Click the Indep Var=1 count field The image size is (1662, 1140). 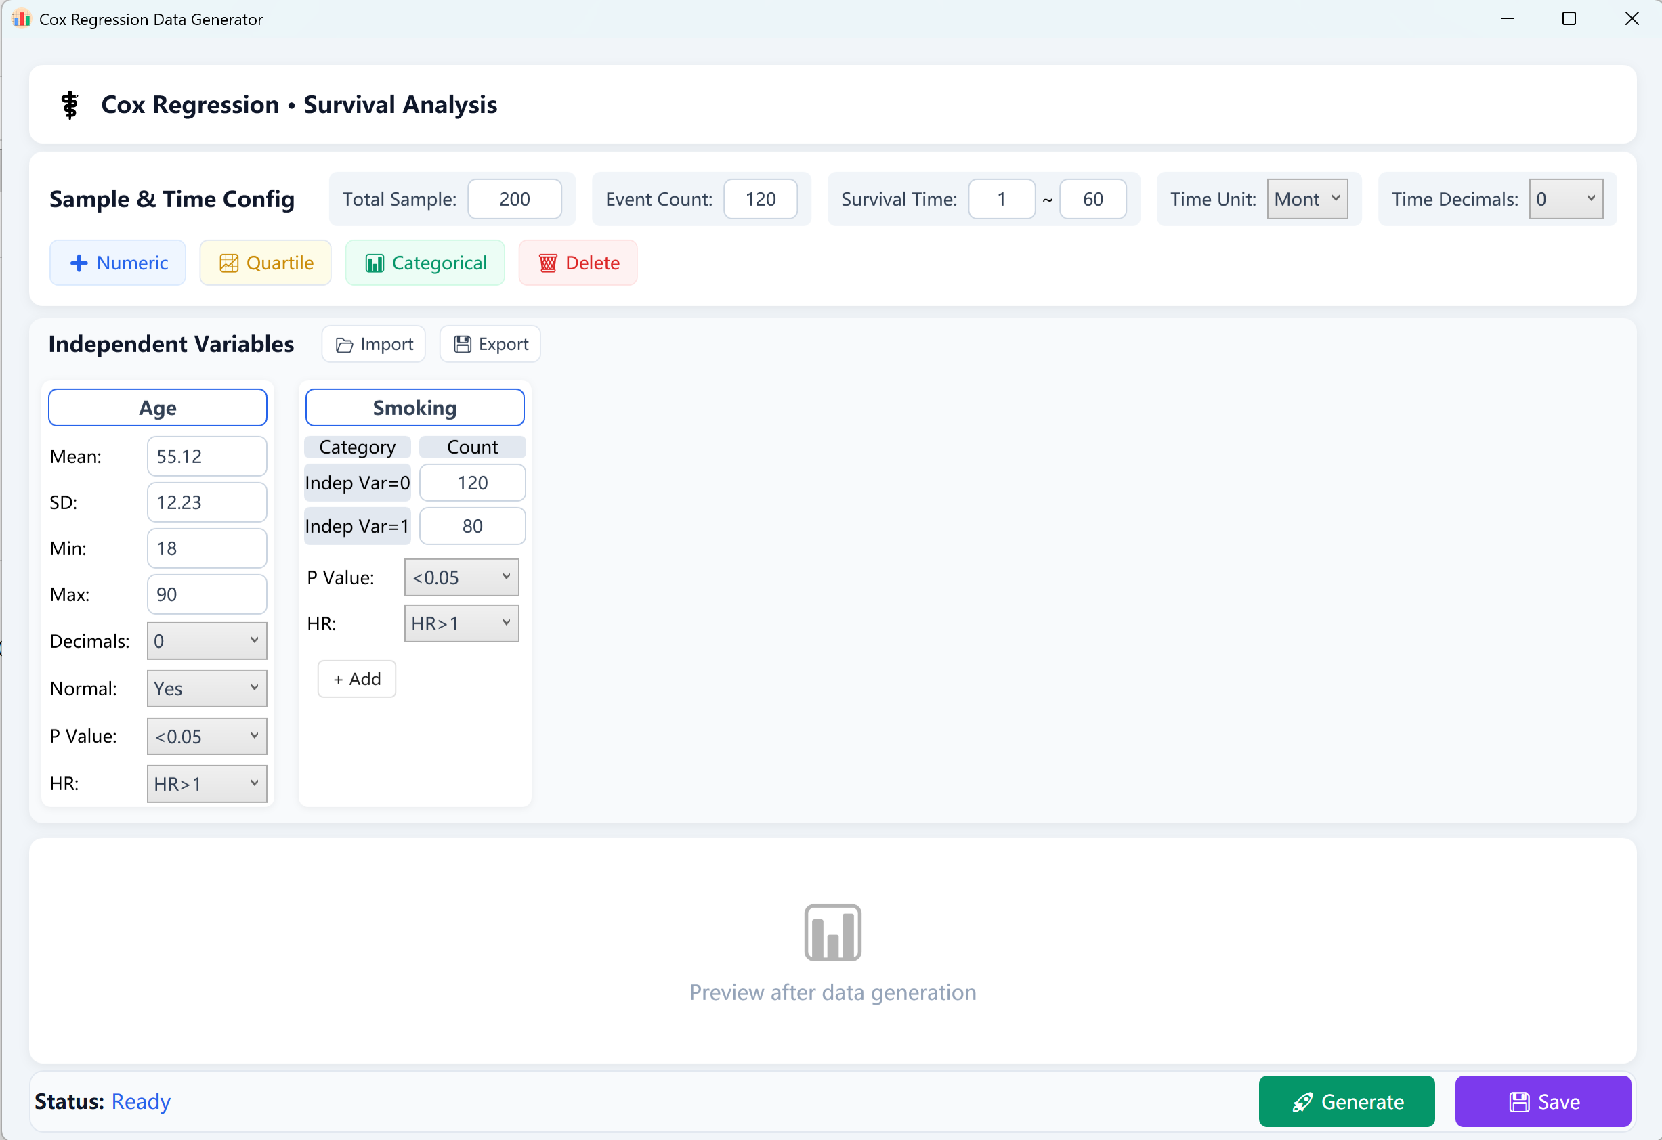tap(472, 526)
